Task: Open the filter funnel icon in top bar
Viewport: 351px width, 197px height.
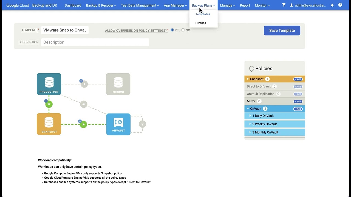Action: coord(284,5)
